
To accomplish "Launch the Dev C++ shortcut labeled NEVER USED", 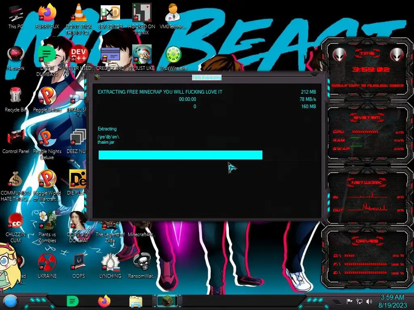I will coord(78,58).
